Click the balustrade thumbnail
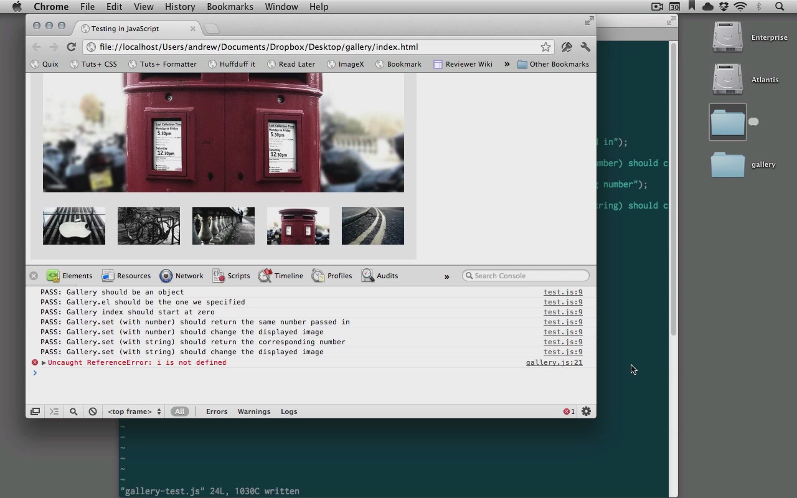The height and width of the screenshot is (498, 797). click(224, 226)
